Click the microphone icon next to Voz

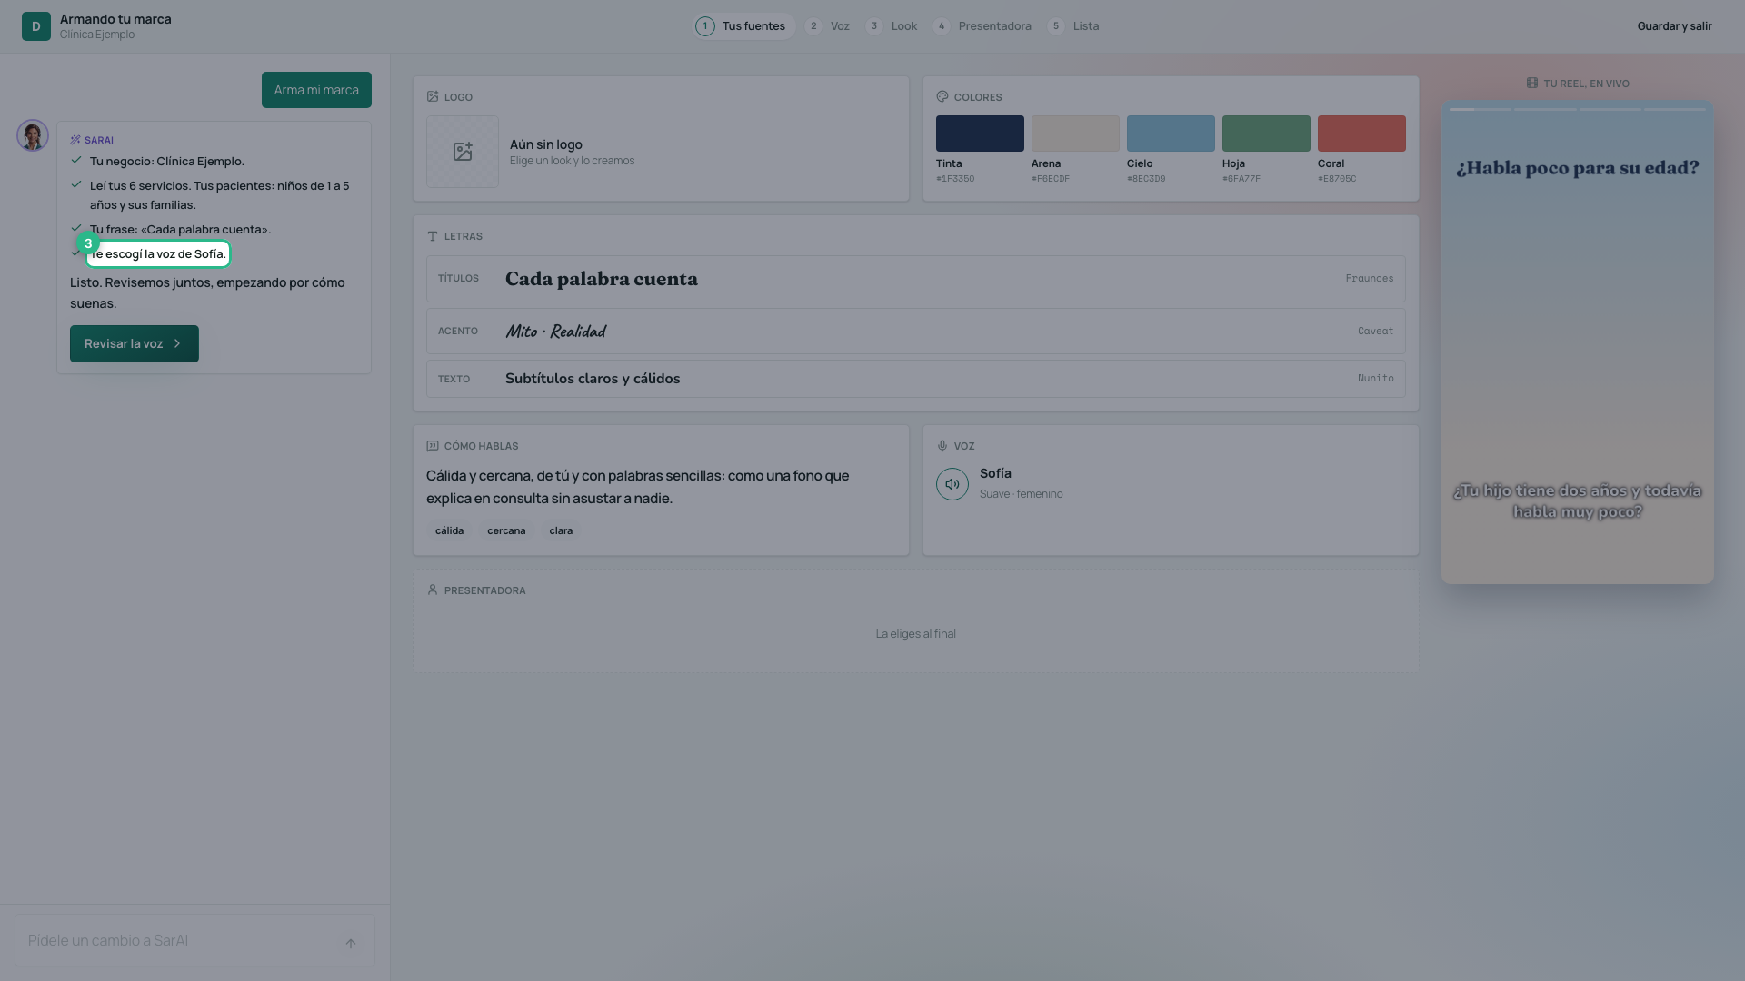point(942,446)
